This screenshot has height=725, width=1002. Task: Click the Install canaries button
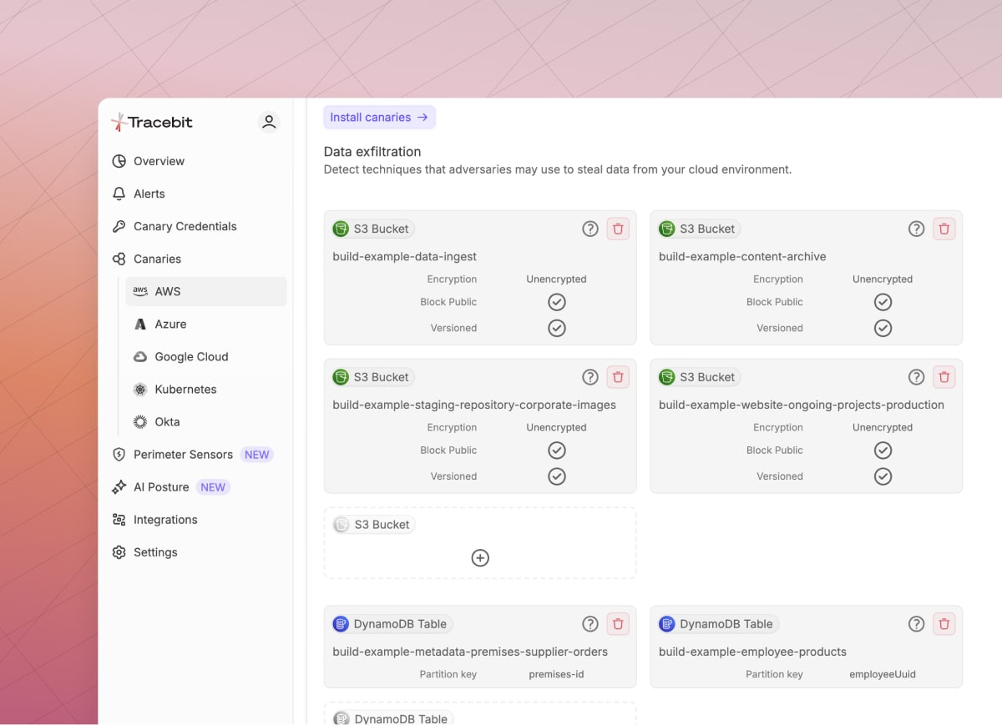379,118
